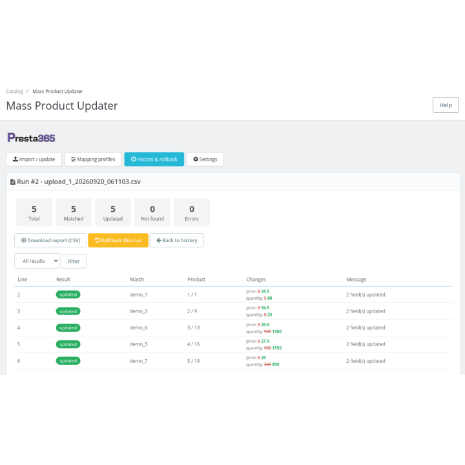Click the updated badge for demo_7
The width and height of the screenshot is (465, 465).
68,360
